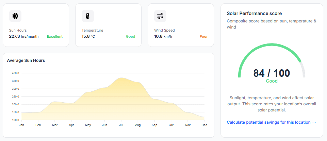327x141 pixels.
Task: Click the Dec label on chart axis
Action: [x=204, y=125]
